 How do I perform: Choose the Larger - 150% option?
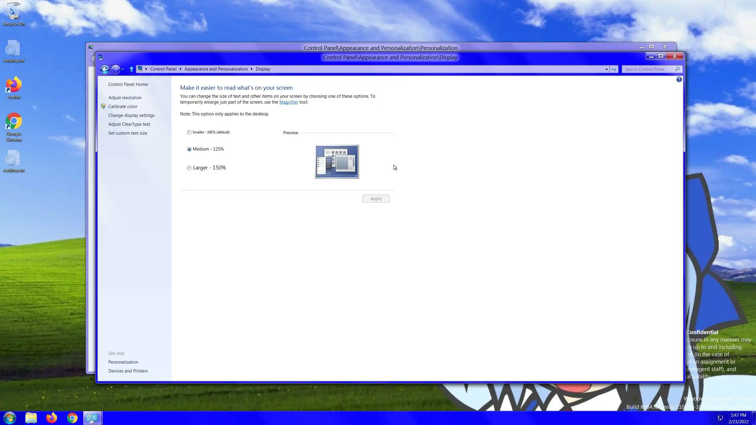pyautogui.click(x=189, y=168)
